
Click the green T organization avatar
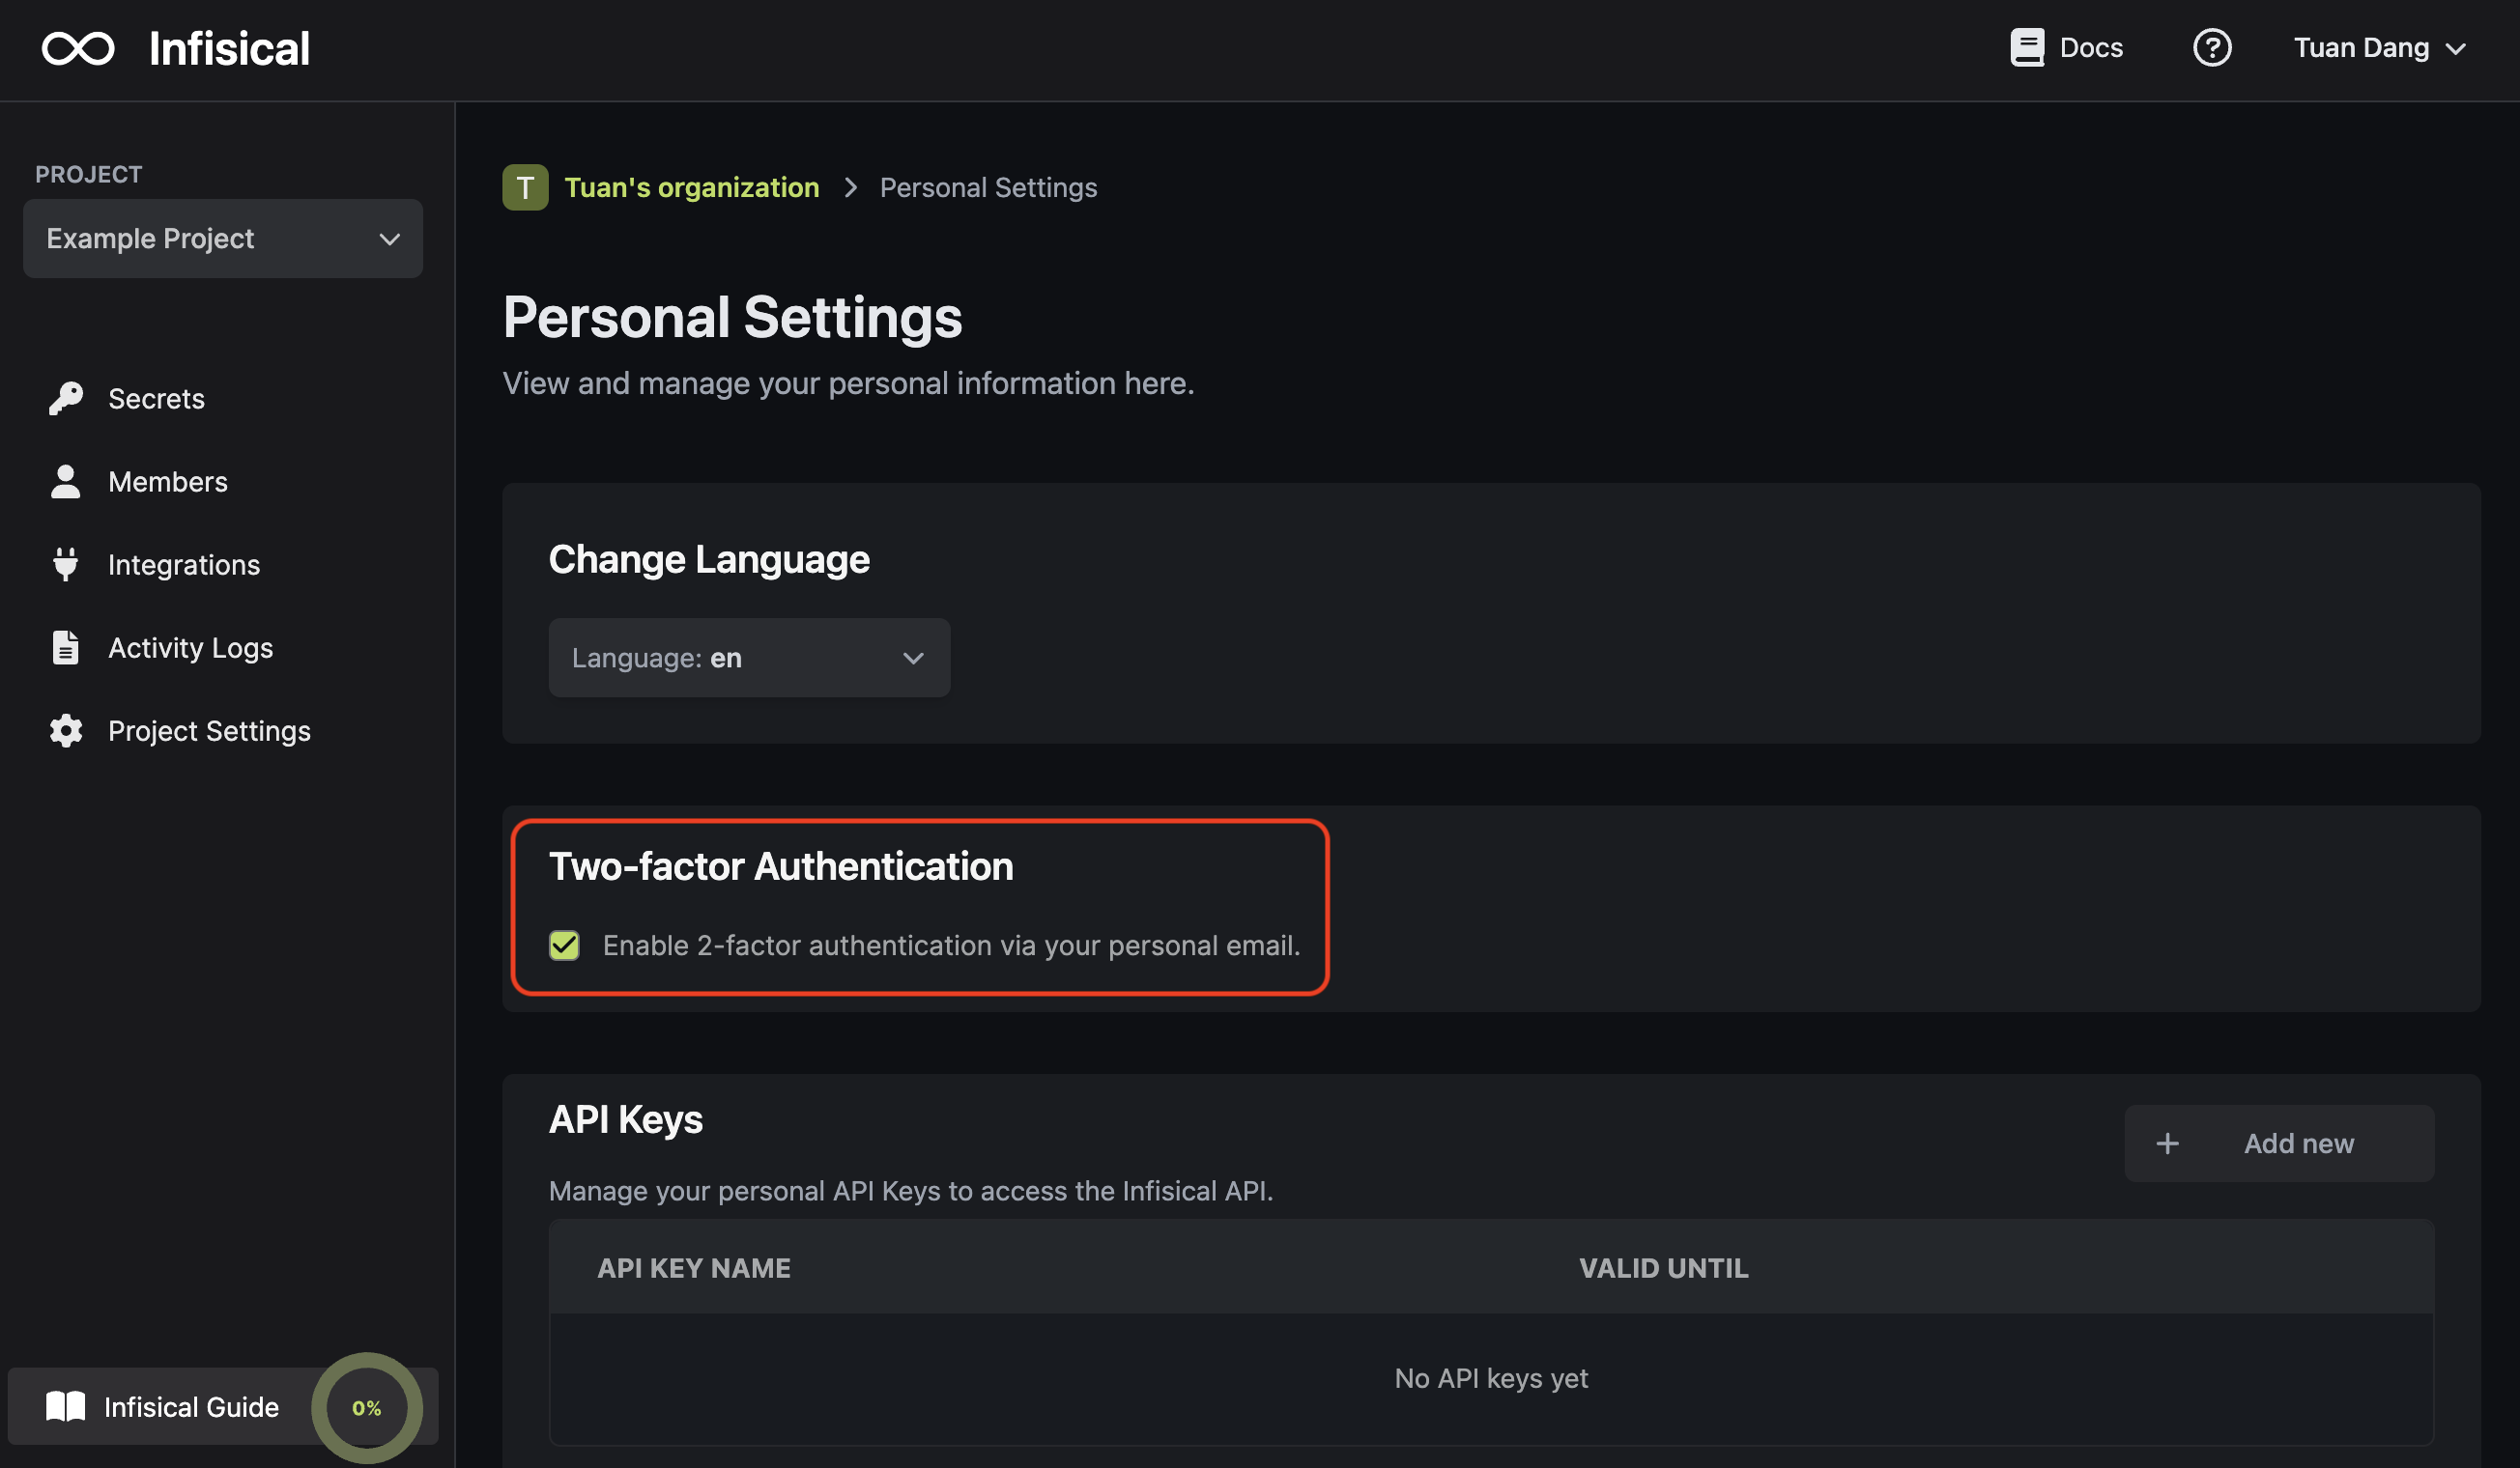(525, 186)
